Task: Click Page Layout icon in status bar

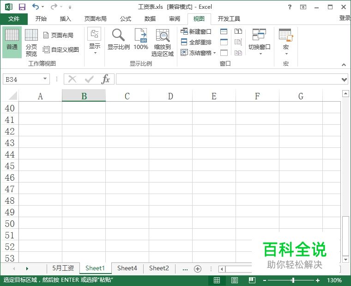Action: (x=235, y=280)
